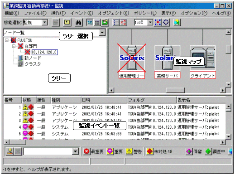Screen dimensions: 235x175
Task: Select クラスタ in the tree
Action: (33, 64)
